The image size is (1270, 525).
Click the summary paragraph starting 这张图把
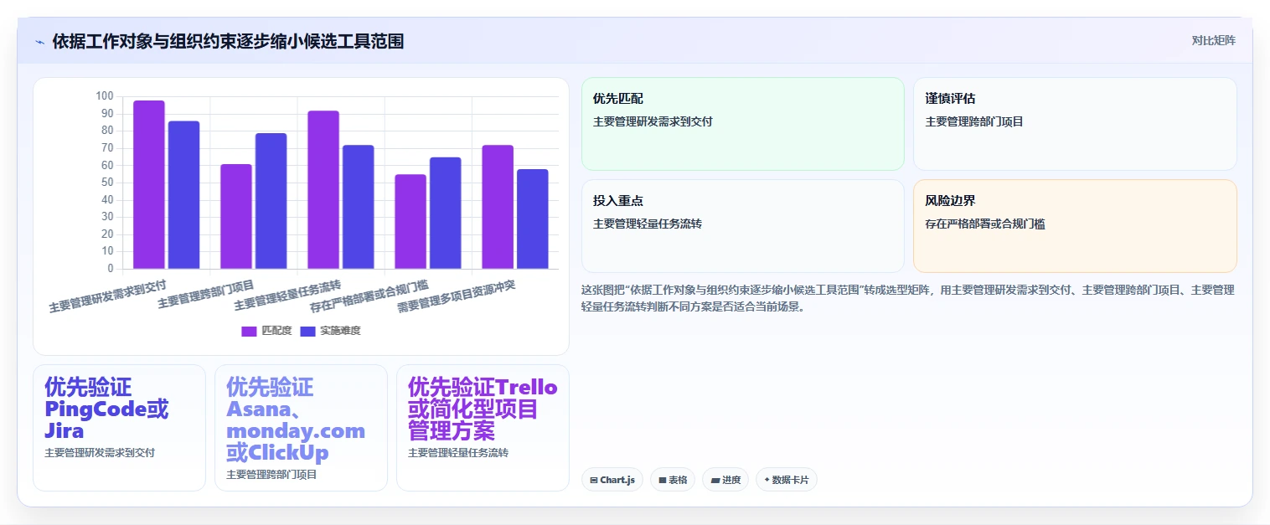907,298
